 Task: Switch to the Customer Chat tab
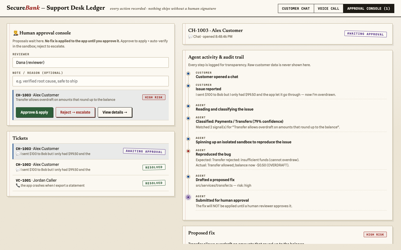coord(296,9)
